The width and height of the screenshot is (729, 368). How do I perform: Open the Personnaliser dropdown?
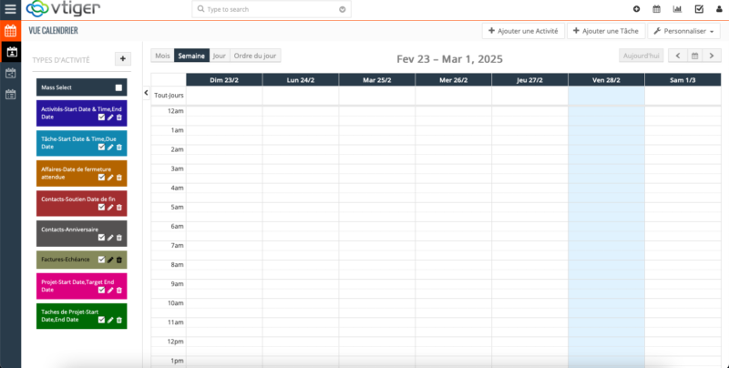coord(683,31)
